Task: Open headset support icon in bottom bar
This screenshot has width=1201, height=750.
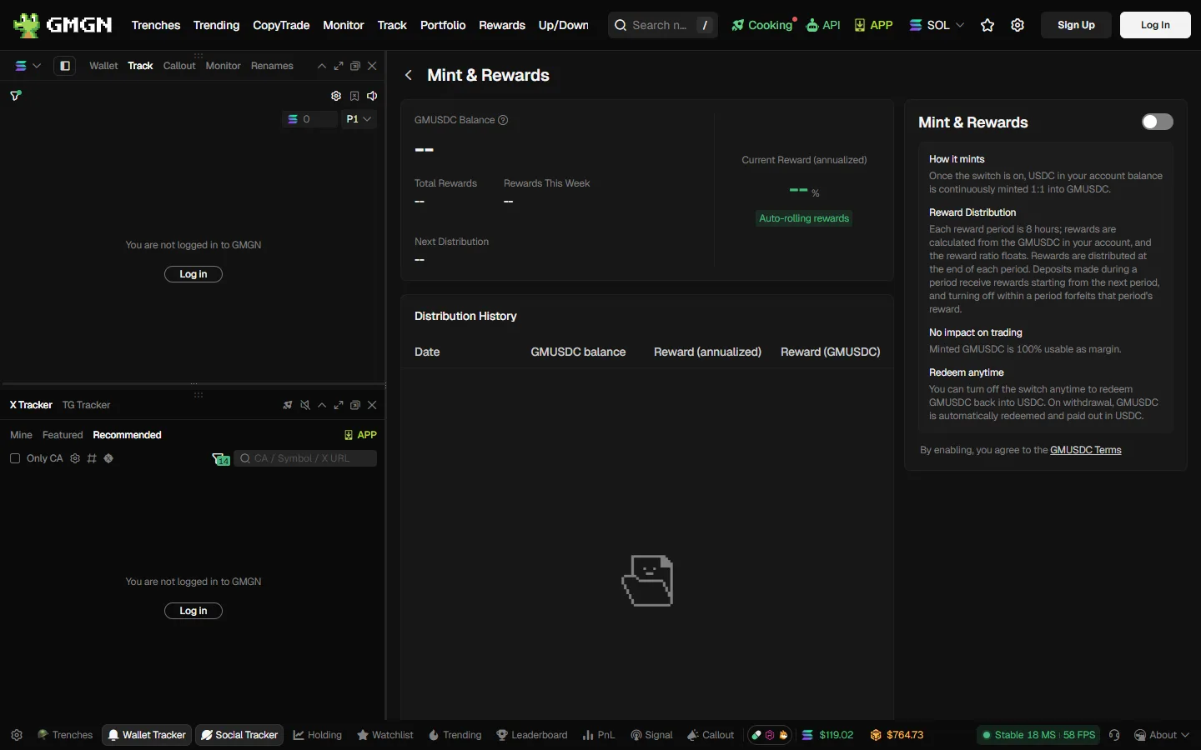Action: point(1115,735)
